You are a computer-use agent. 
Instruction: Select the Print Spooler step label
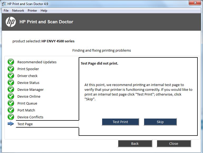(28, 69)
